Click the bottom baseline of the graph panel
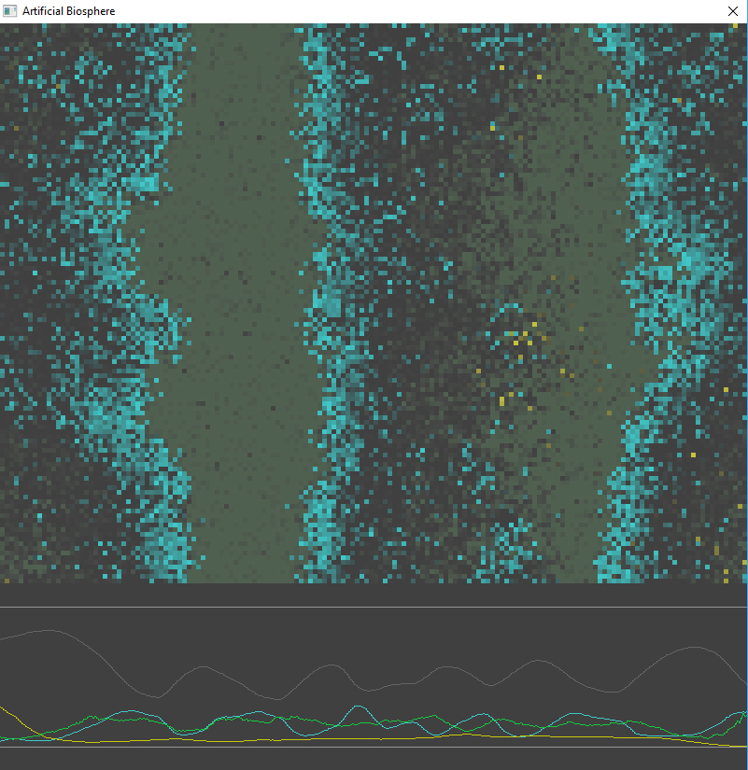The height and width of the screenshot is (770, 748). click(x=374, y=747)
